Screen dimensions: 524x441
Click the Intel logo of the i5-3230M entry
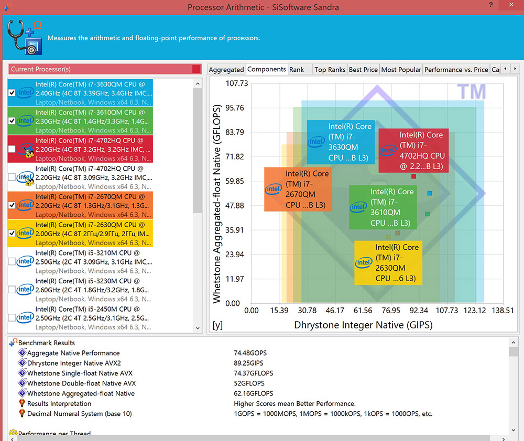[25, 289]
